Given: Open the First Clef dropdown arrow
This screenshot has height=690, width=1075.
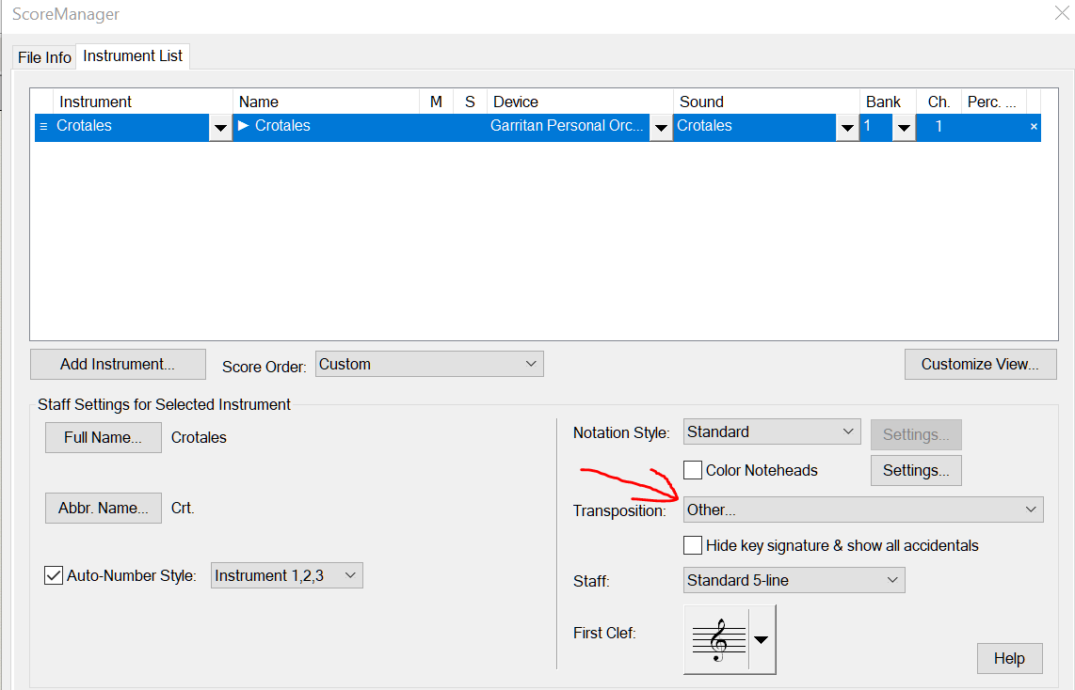Looking at the screenshot, I should click(x=762, y=639).
